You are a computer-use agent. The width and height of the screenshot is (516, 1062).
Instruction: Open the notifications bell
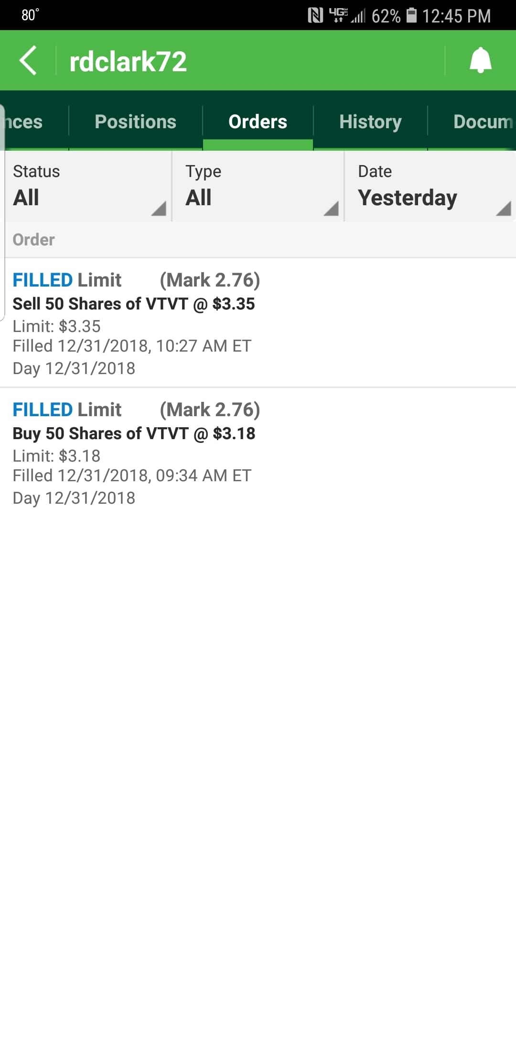click(480, 61)
